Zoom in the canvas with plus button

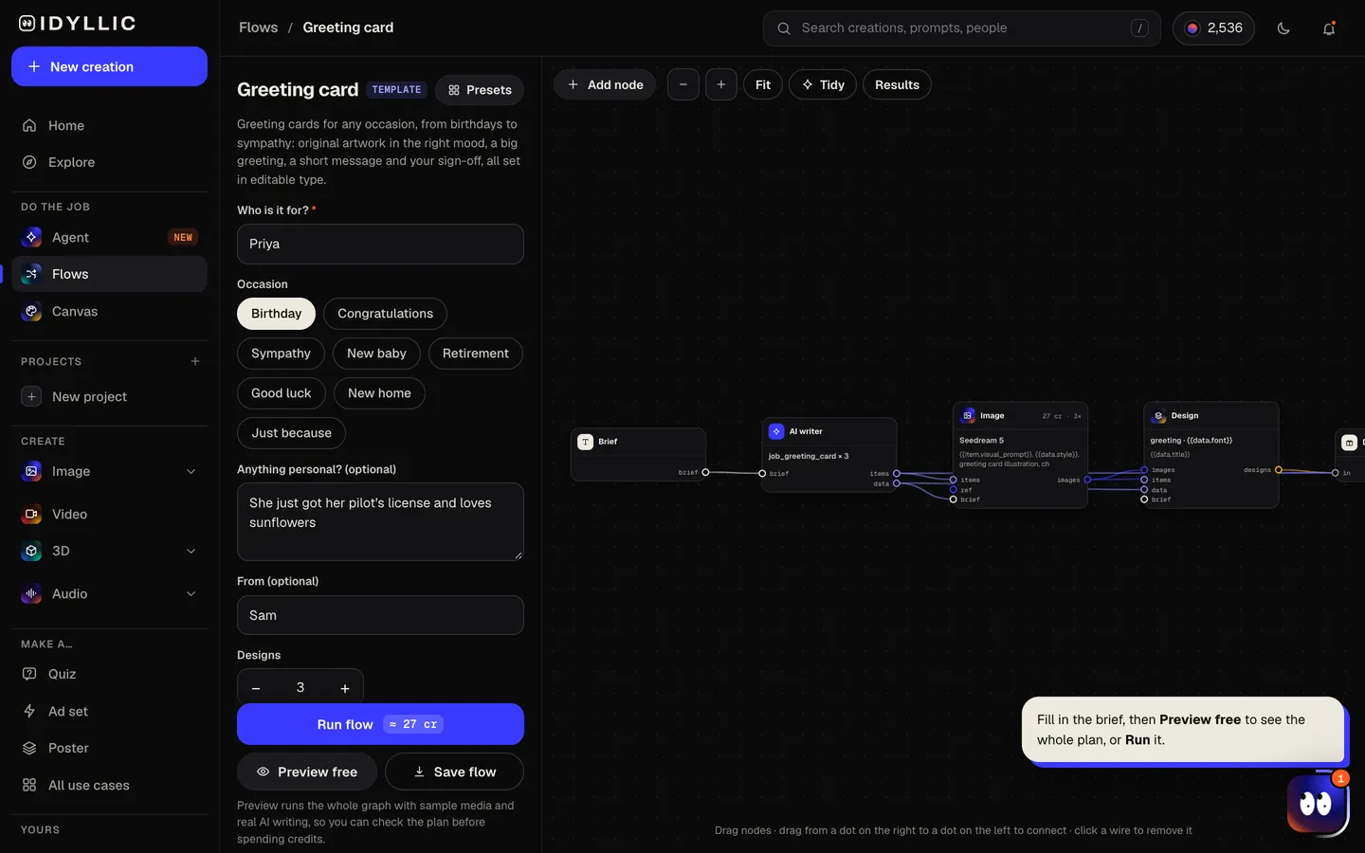(721, 84)
